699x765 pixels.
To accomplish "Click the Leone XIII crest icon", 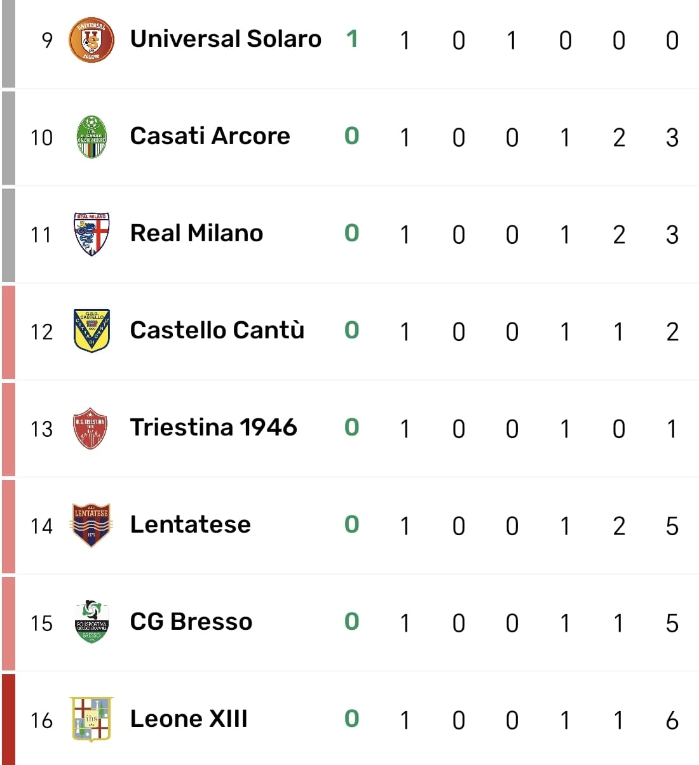I will click(x=92, y=719).
